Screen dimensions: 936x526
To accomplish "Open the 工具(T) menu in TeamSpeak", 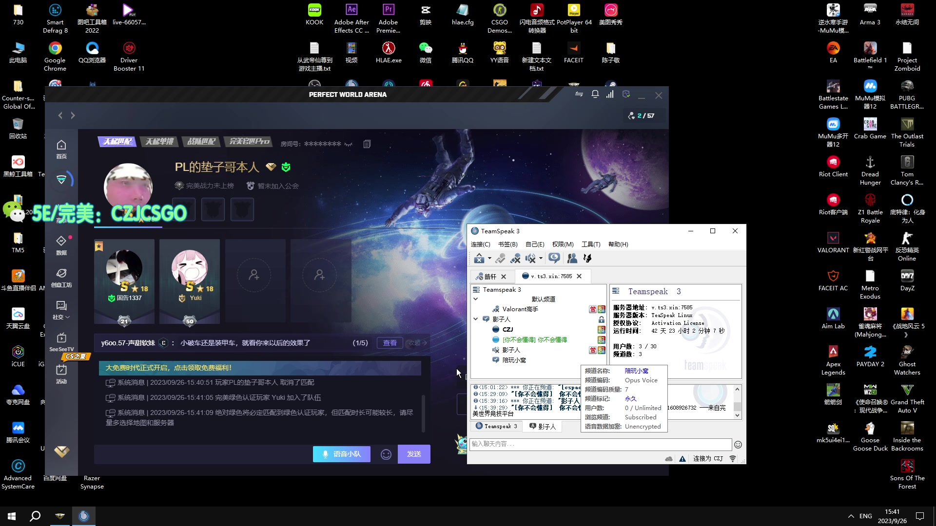I will point(591,244).
